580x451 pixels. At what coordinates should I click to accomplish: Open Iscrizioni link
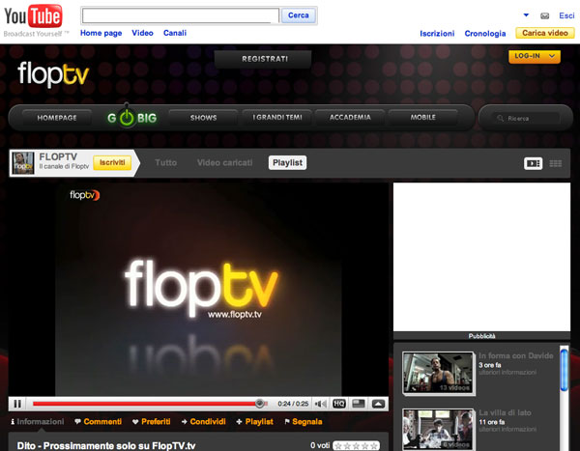tap(437, 34)
